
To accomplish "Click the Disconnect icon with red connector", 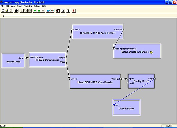I will click(x=52, y=11).
